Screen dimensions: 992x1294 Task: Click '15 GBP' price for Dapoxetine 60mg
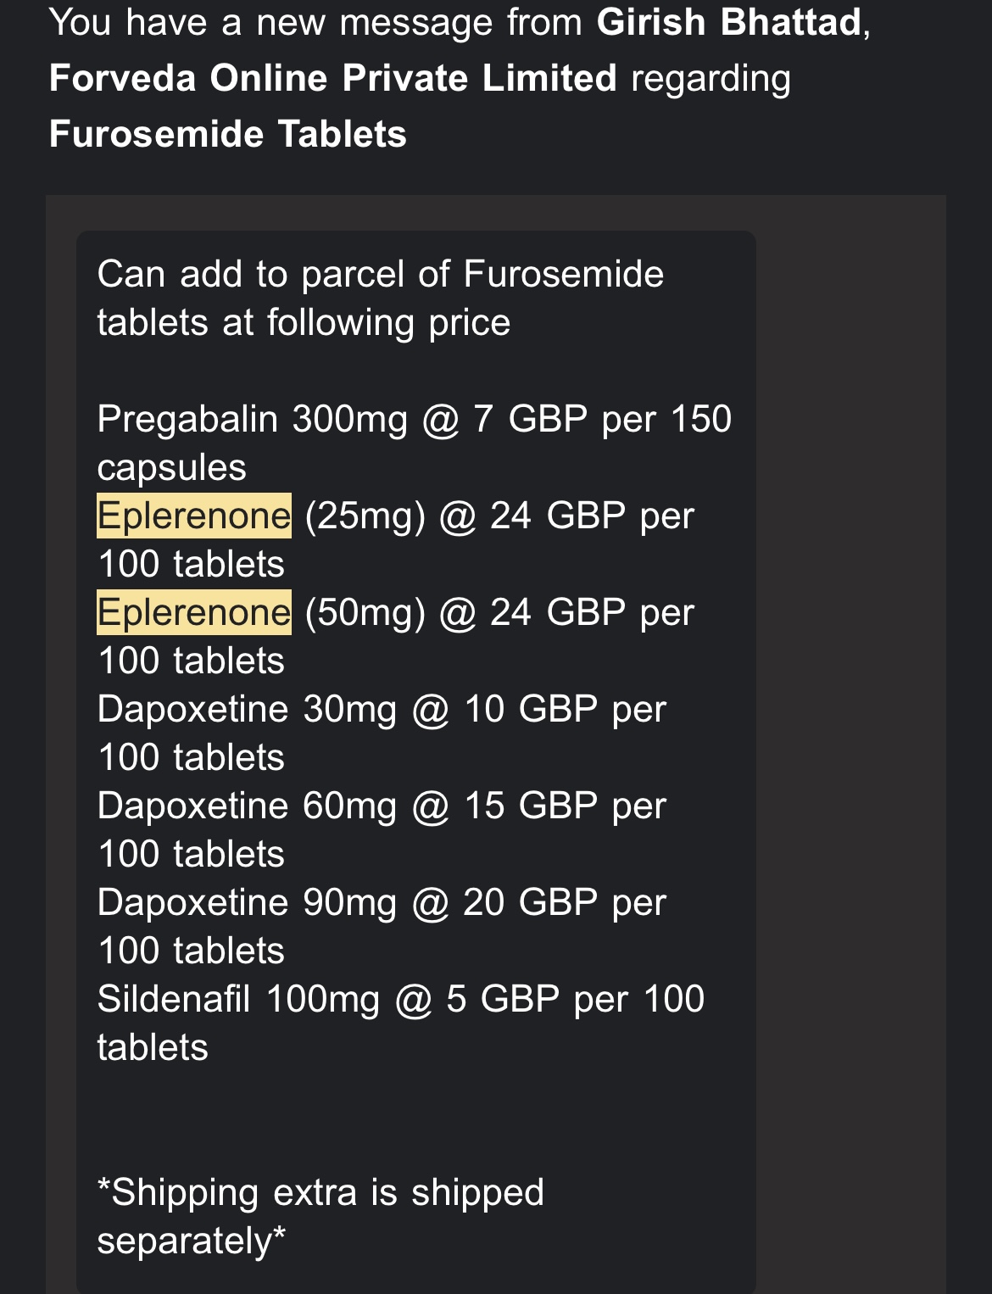tap(531, 806)
